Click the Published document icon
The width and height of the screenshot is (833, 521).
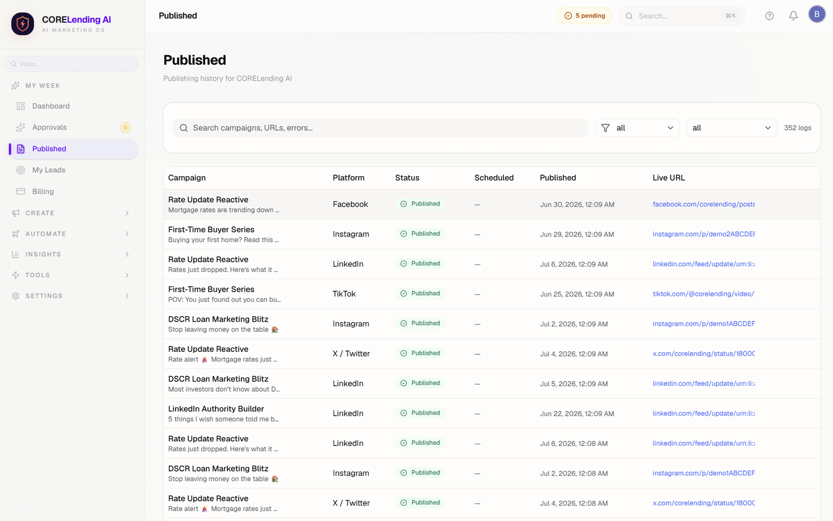tap(21, 149)
